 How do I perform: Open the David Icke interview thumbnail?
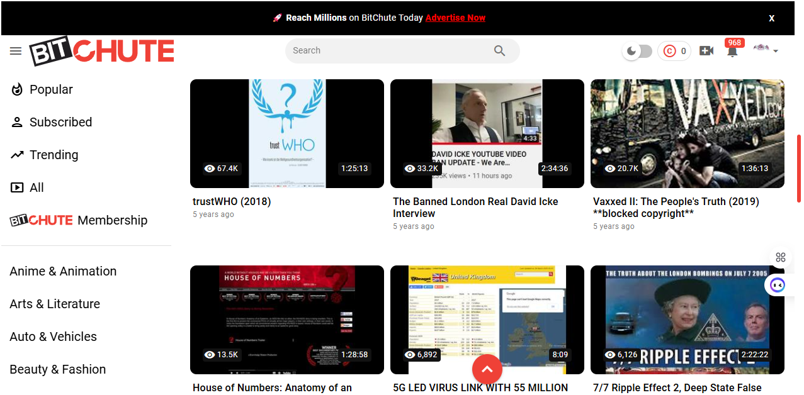pos(487,133)
